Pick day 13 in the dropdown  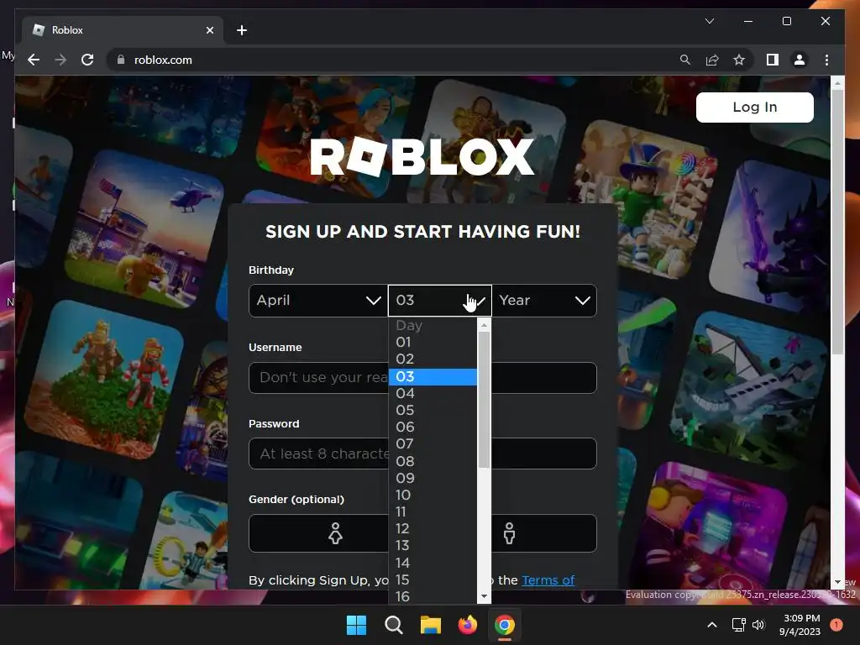point(433,546)
